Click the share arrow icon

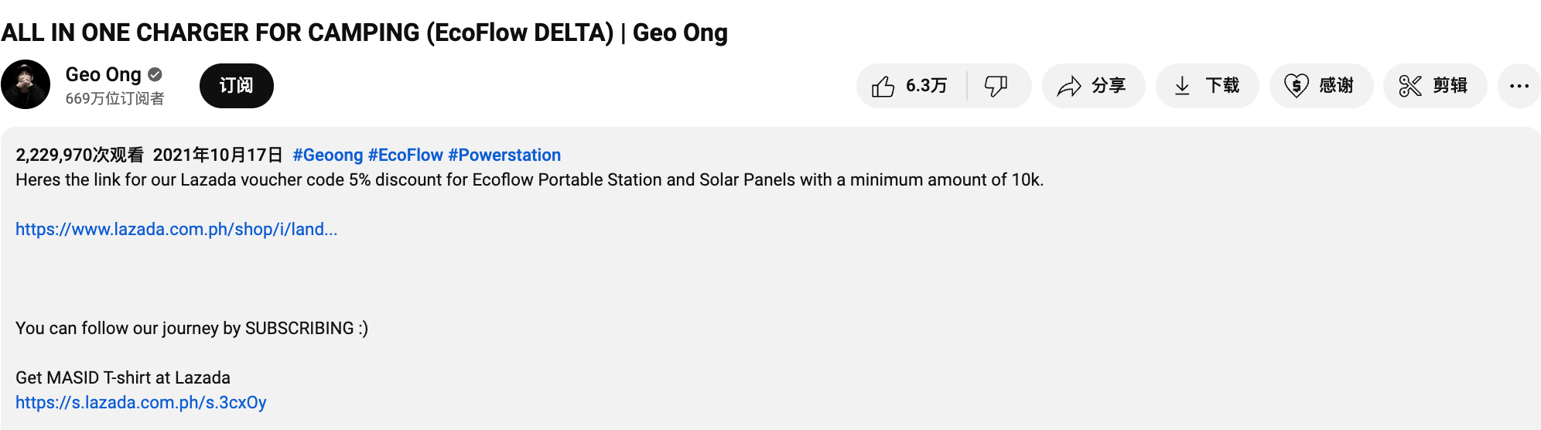click(1069, 86)
